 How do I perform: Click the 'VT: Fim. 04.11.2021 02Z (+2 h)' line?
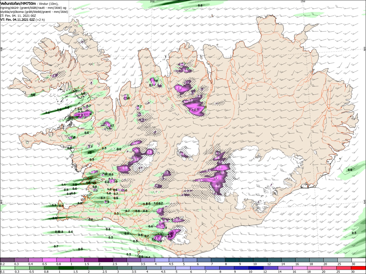tap(22, 20)
